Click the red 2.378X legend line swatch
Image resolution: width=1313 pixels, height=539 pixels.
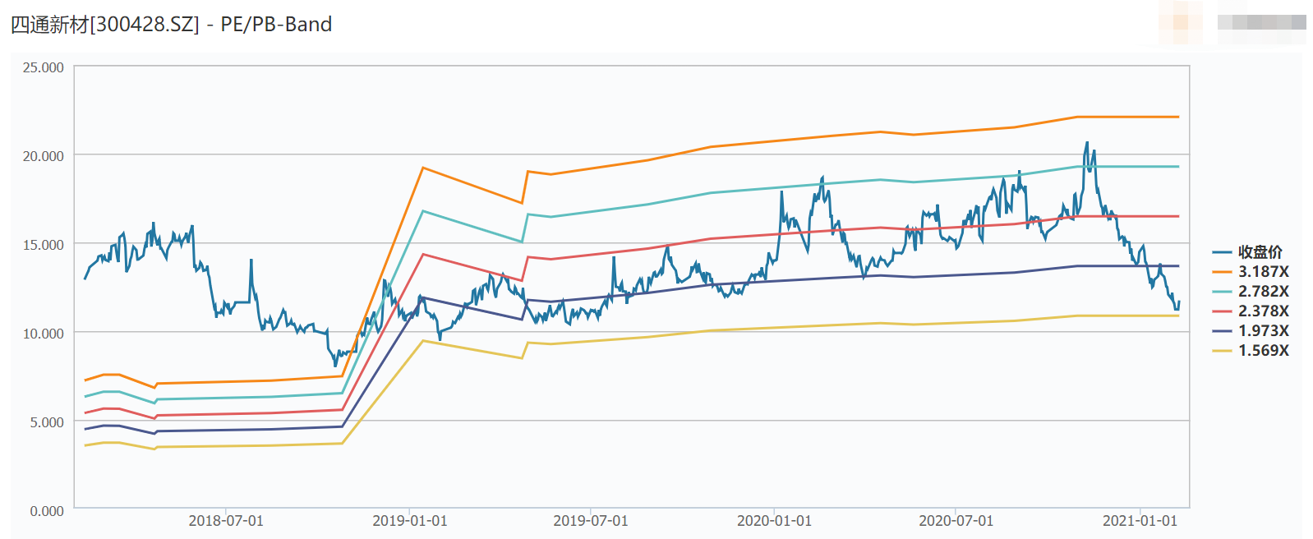(1223, 311)
